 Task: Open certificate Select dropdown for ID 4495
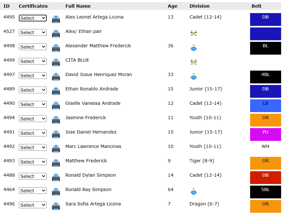[x=33, y=18]
